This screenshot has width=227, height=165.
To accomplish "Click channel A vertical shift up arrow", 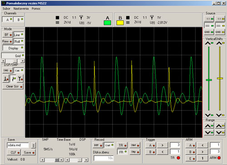I will (209, 43).
